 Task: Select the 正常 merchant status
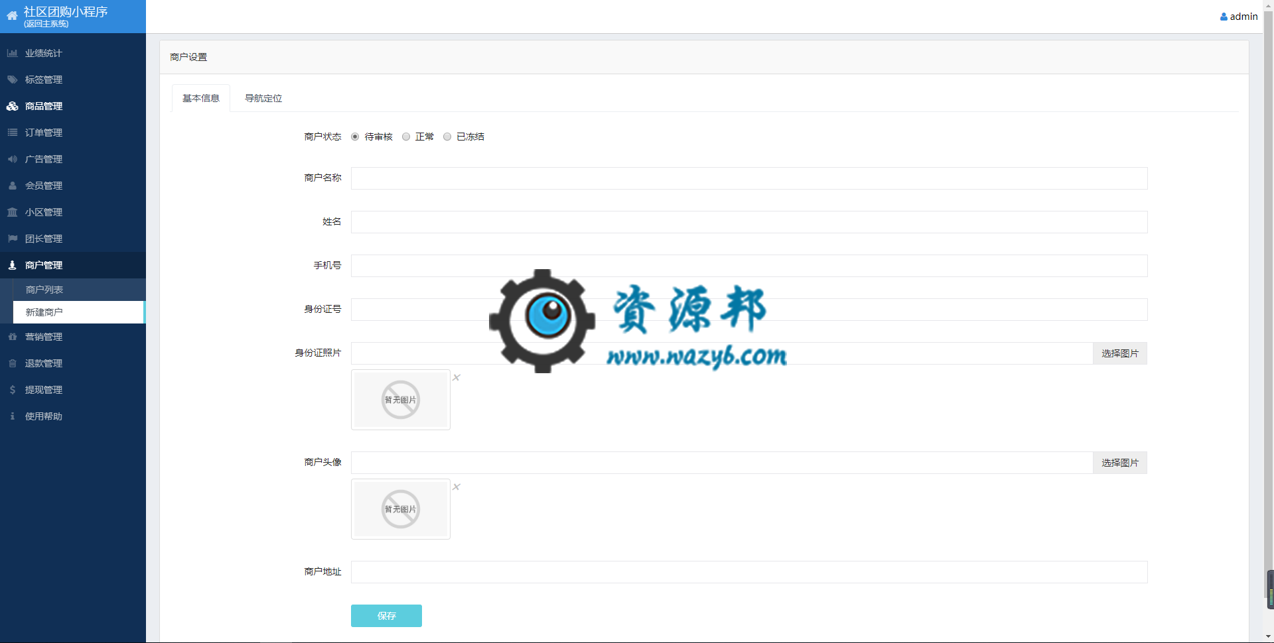[x=406, y=137]
